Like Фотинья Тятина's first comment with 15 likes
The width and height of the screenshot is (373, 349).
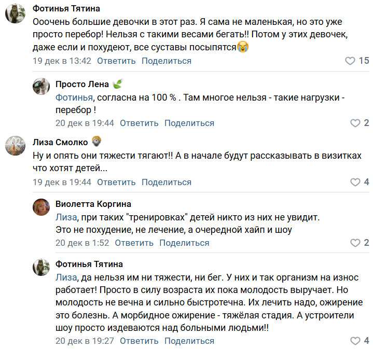coord(351,61)
